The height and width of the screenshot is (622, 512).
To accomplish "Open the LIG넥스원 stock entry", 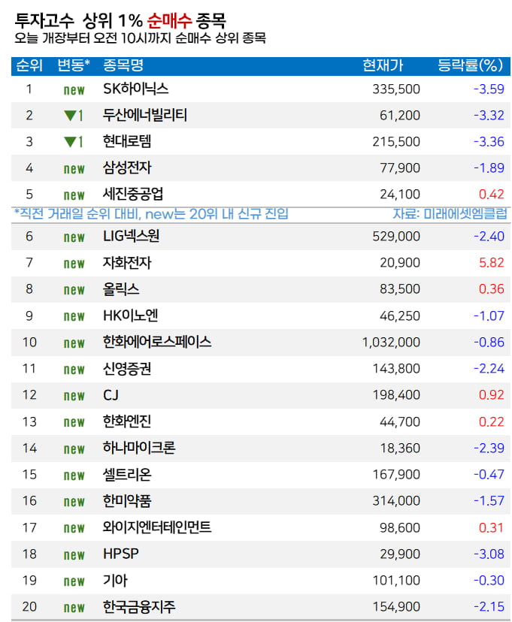I will [132, 237].
